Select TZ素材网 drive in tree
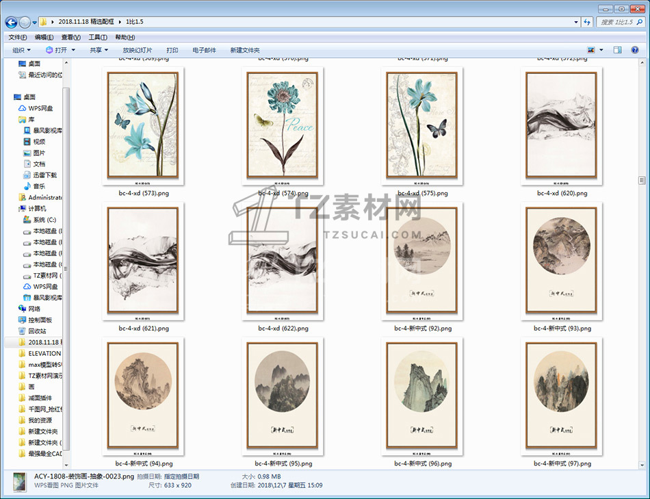The height and width of the screenshot is (499, 650). (43, 275)
